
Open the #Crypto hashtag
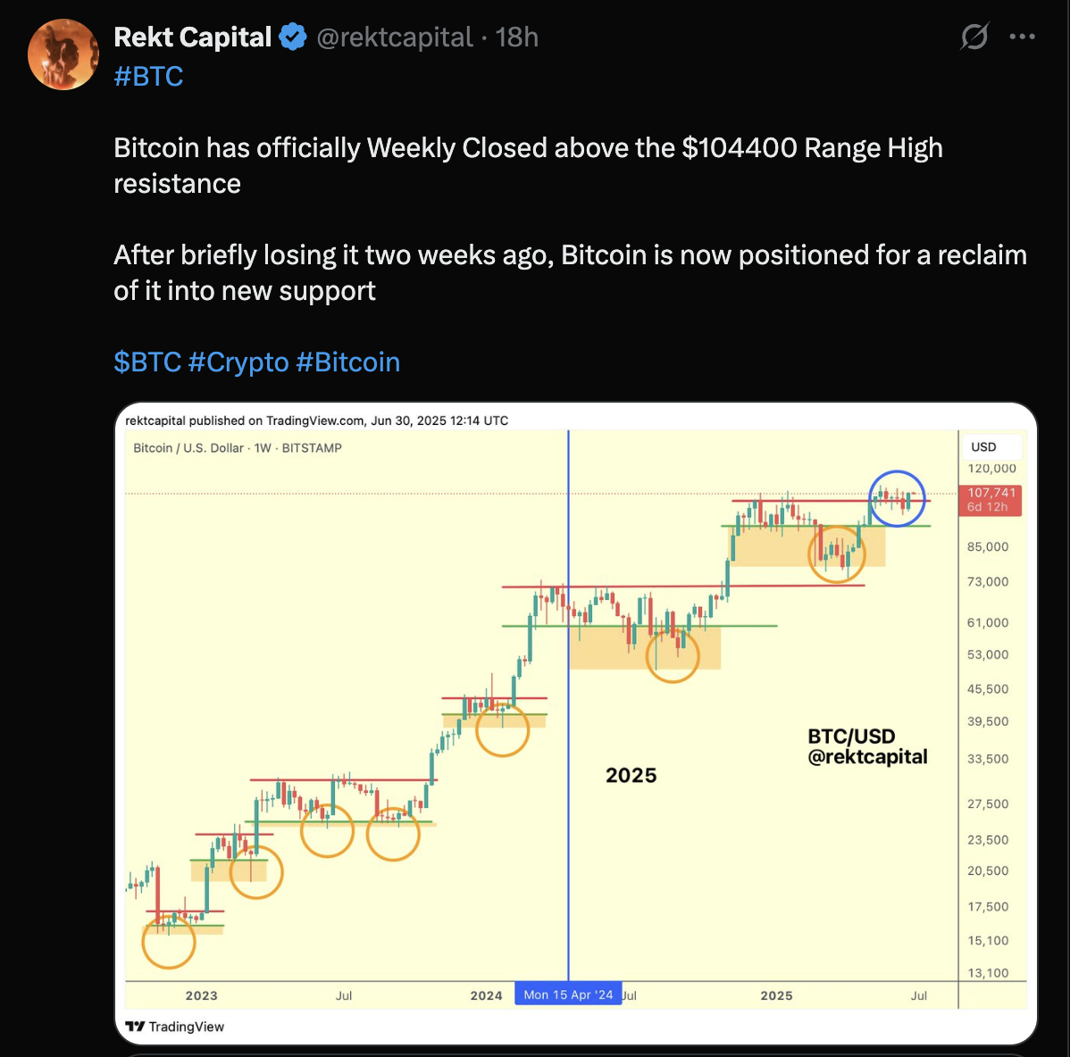tap(239, 362)
